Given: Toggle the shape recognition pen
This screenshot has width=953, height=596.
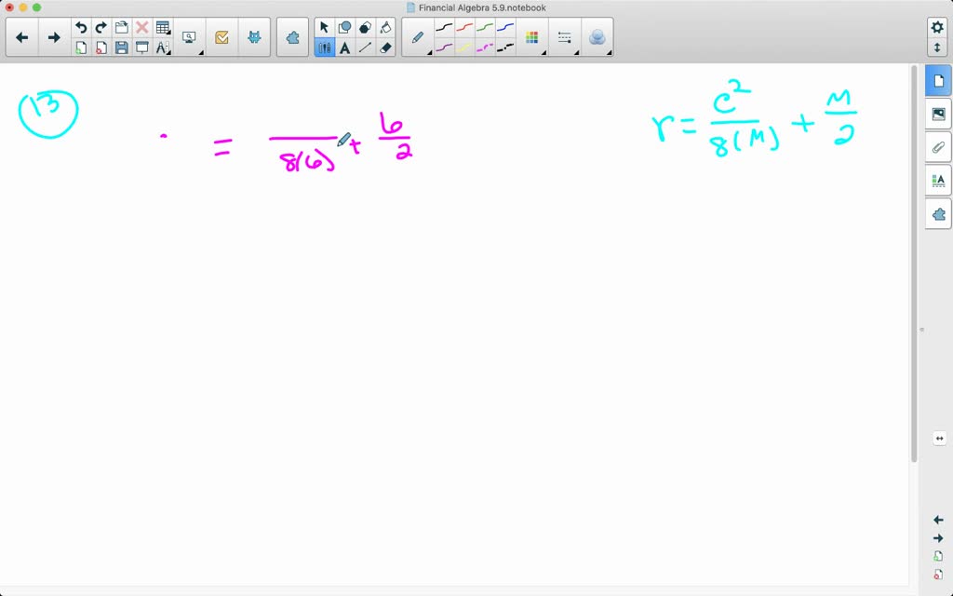Looking at the screenshot, I should (363, 26).
